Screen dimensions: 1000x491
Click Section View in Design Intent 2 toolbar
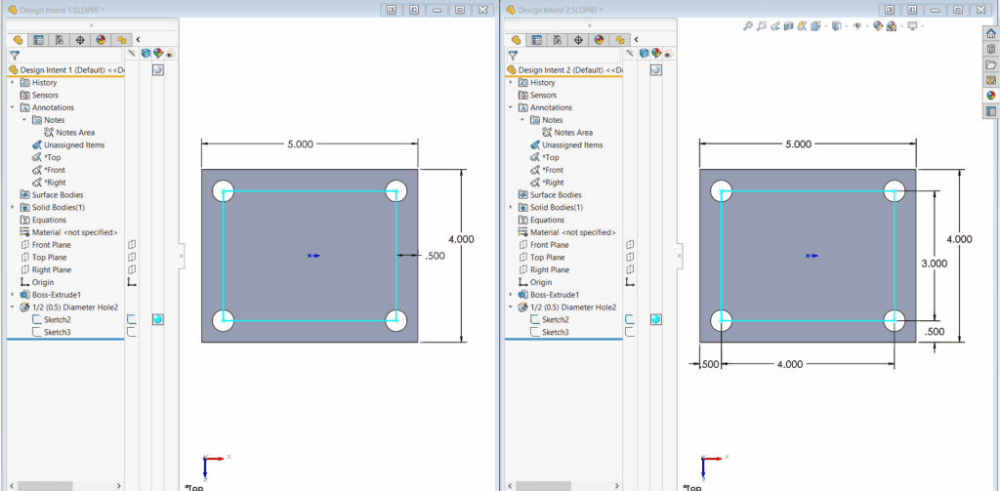coord(788,26)
